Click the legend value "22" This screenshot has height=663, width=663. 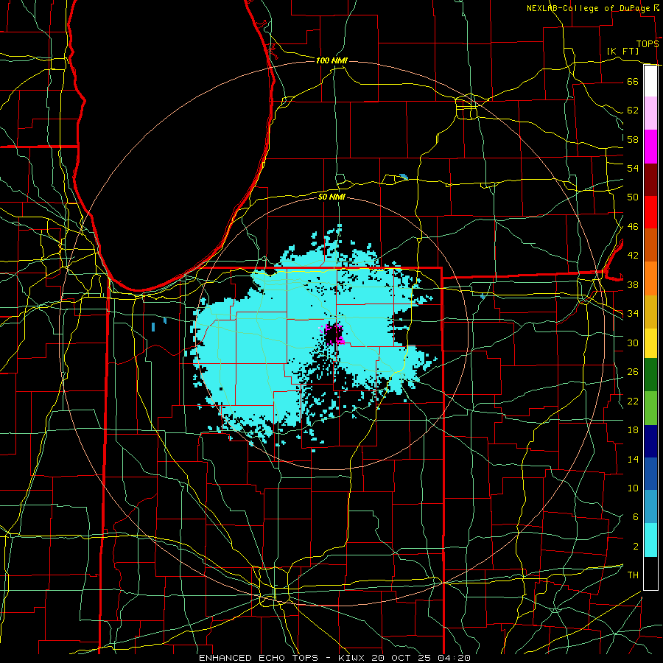point(633,401)
